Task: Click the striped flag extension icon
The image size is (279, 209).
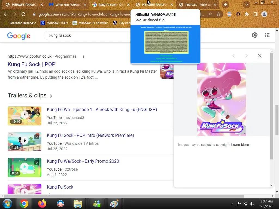Action: [229, 14]
